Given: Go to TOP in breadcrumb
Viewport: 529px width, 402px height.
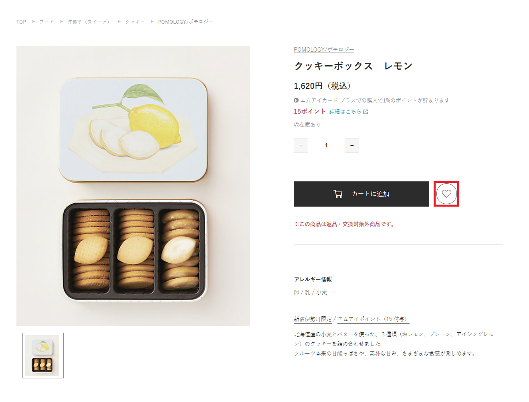Looking at the screenshot, I should [21, 22].
